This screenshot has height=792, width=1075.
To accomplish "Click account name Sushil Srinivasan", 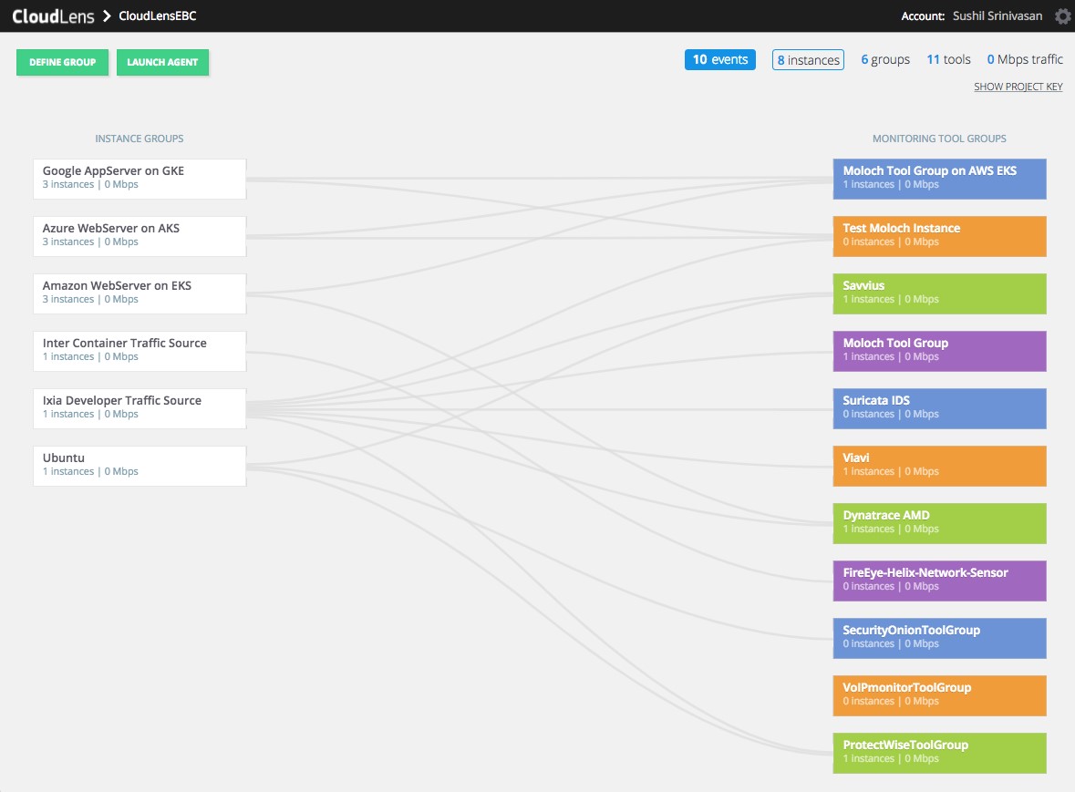I will tap(997, 15).
